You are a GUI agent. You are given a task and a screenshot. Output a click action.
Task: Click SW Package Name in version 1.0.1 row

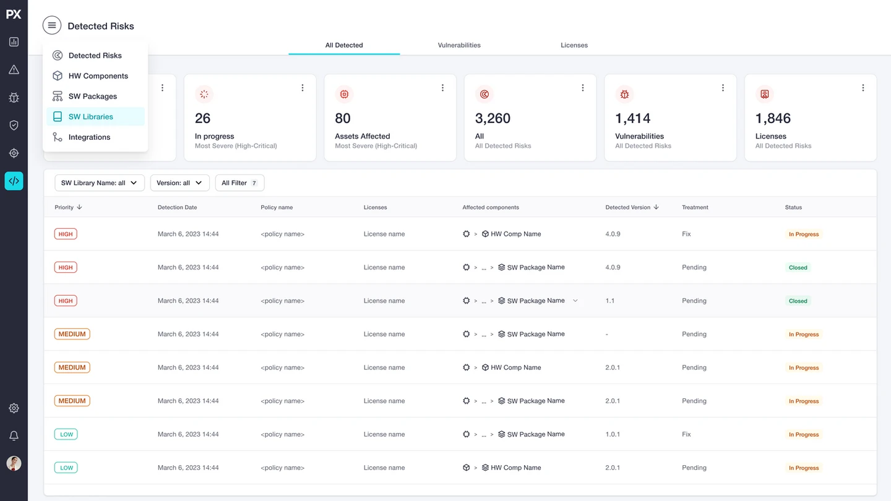point(536,434)
